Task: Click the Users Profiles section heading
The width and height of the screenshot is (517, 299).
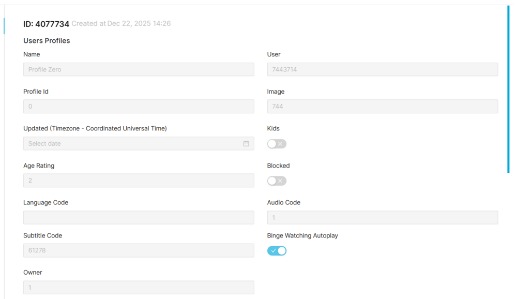Action: point(47,41)
